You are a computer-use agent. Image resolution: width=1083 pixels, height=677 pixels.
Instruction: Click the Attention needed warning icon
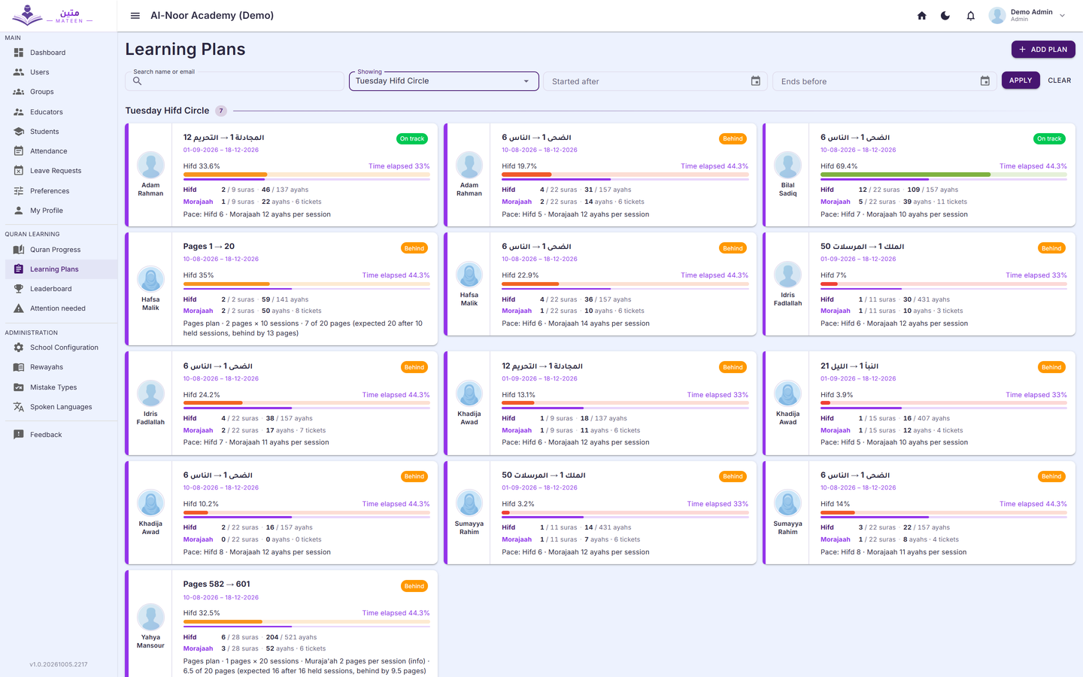pyautogui.click(x=19, y=308)
